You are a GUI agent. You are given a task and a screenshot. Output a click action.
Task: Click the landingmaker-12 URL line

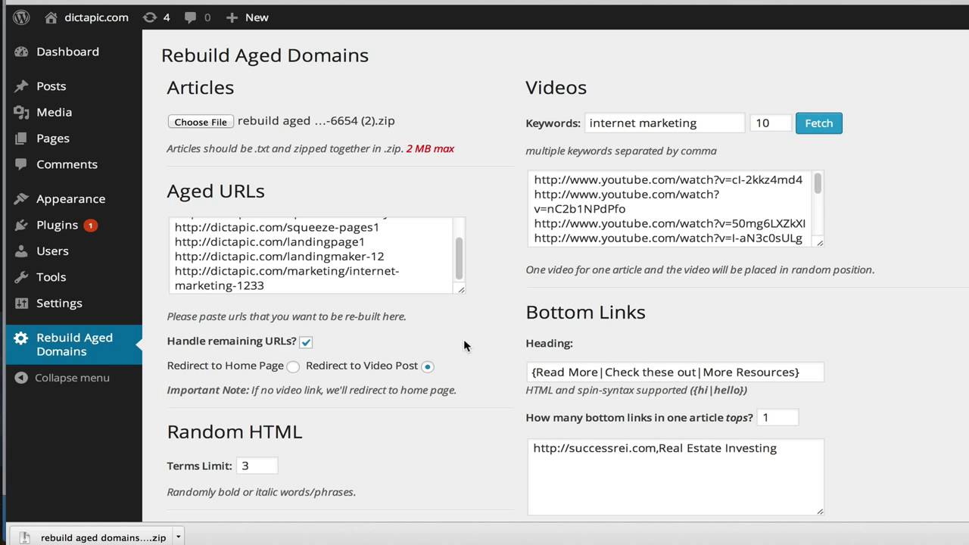coord(279,257)
